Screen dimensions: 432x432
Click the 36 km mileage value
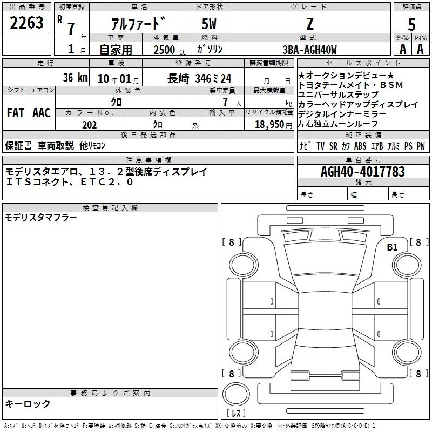point(75,78)
